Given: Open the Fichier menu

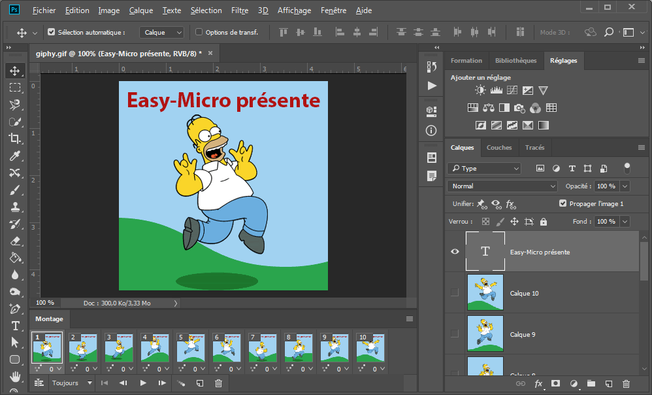Looking at the screenshot, I should coord(44,10).
